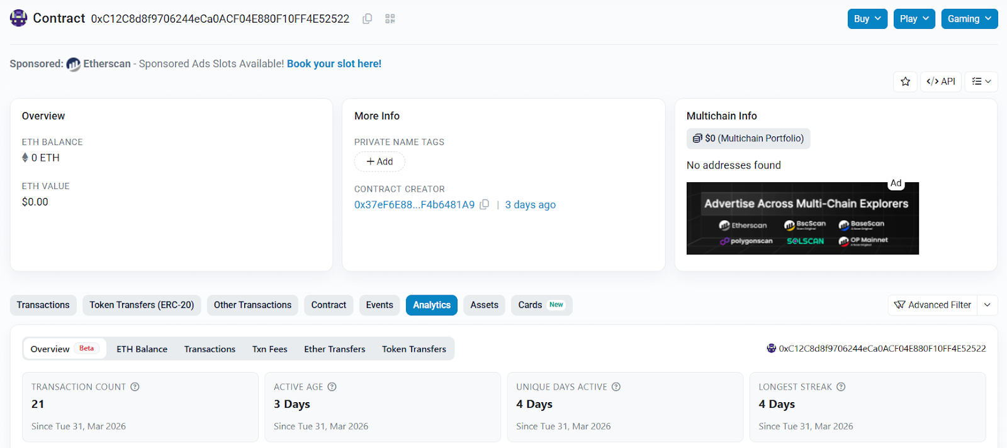1007x448 pixels.
Task: Click the star favorite icon
Action: tap(905, 82)
